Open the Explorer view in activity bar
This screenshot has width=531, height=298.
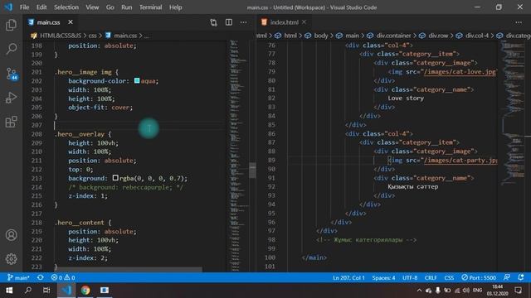[x=11, y=25]
